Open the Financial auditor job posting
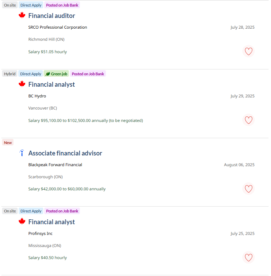Screen dimensions: 271x276 [52, 16]
